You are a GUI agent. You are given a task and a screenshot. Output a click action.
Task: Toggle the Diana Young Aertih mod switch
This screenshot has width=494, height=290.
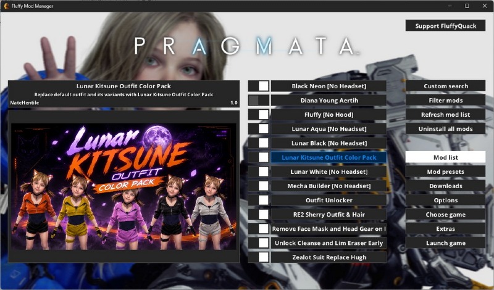[x=259, y=100]
